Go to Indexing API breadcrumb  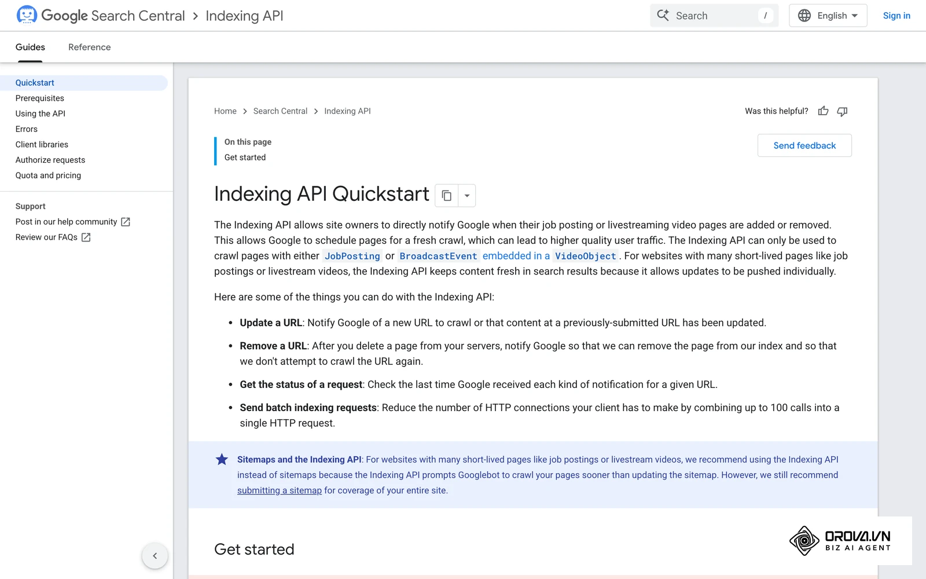(347, 111)
